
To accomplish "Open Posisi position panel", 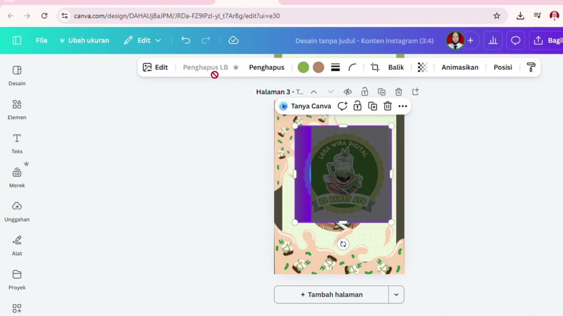I will 503,67.
